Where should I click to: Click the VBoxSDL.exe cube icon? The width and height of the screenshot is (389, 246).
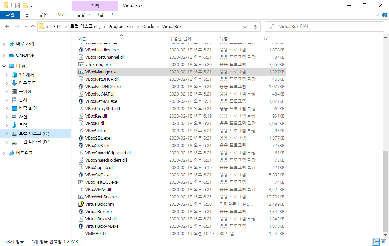[81, 138]
